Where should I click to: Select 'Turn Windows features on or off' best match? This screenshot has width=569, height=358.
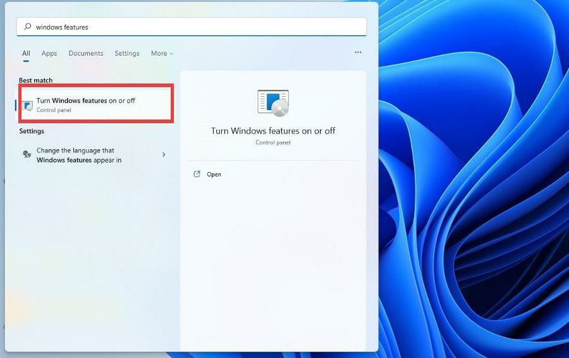(96, 104)
